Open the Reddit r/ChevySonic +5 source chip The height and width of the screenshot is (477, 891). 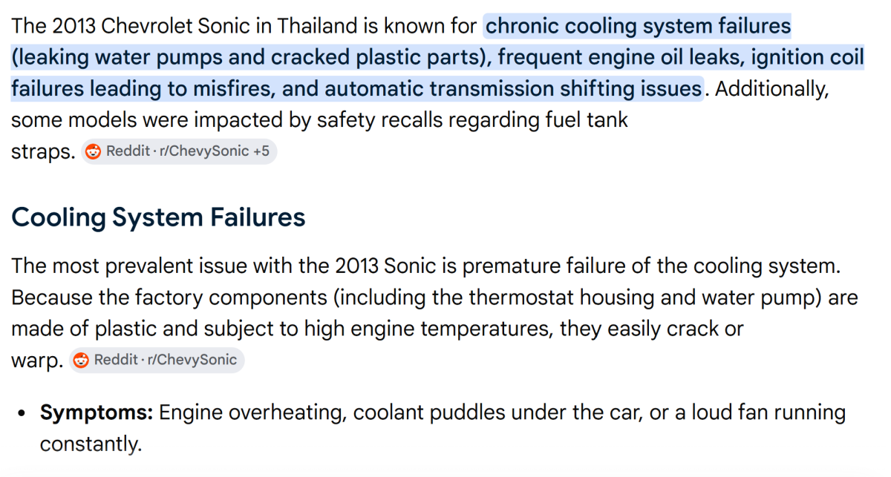[179, 152]
